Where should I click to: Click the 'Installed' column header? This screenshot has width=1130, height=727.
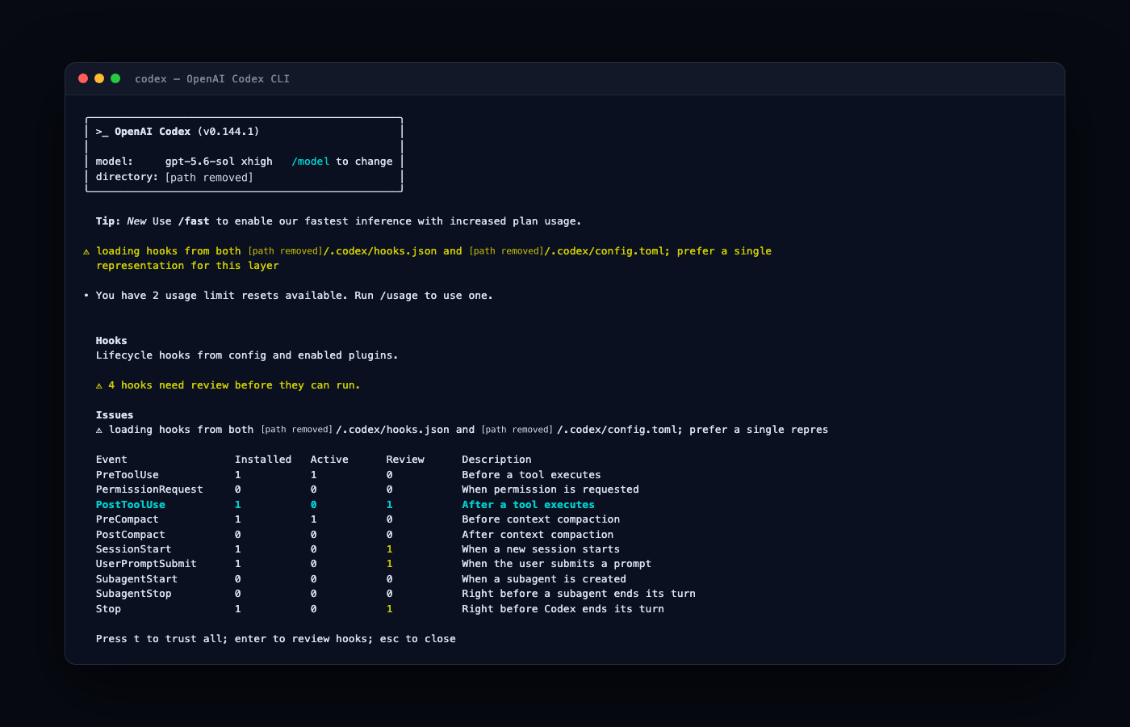click(263, 460)
